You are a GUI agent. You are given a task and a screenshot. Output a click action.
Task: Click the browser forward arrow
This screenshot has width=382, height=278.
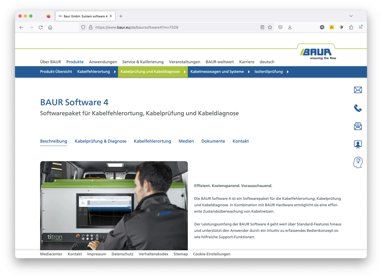pos(31,27)
